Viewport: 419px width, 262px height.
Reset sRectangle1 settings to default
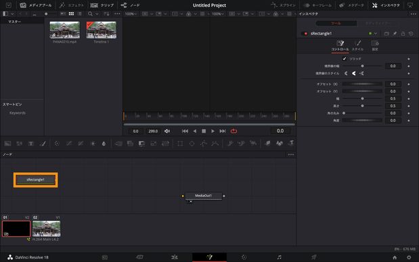click(x=411, y=33)
